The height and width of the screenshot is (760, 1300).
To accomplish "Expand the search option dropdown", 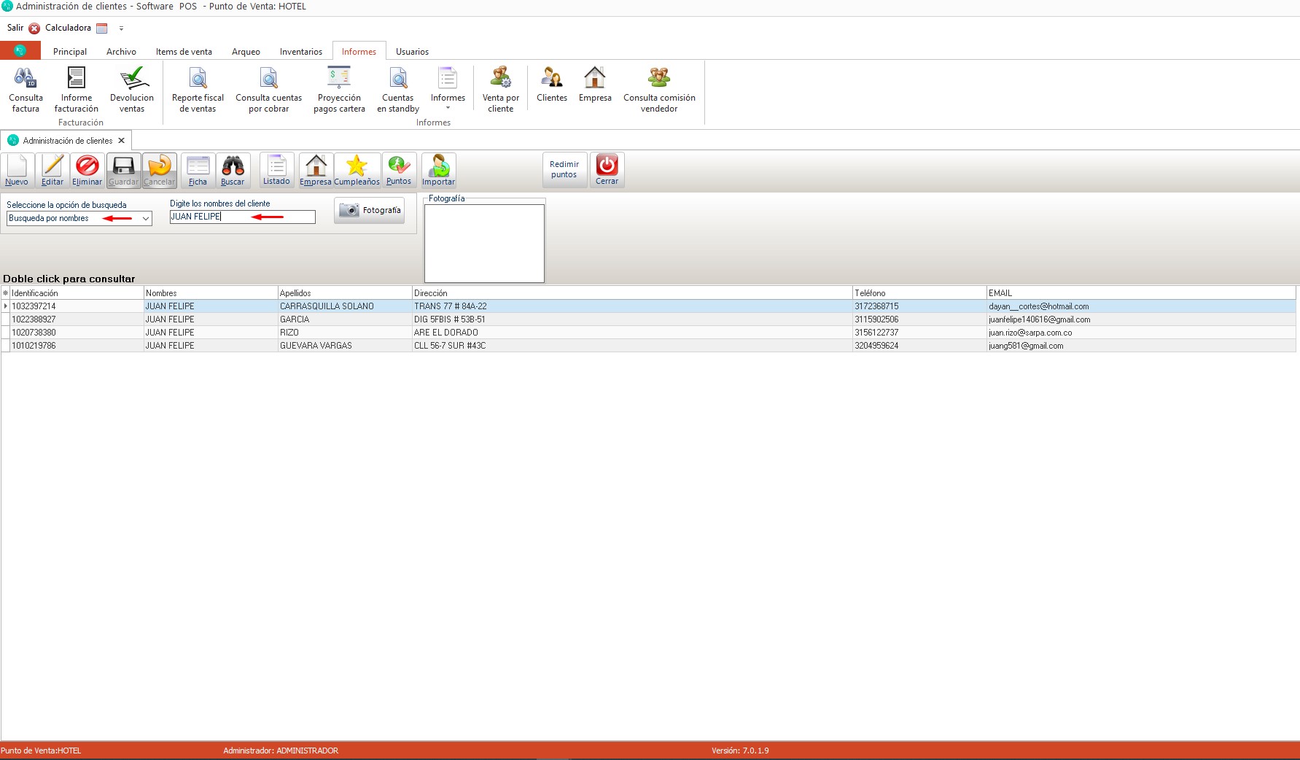I will [x=146, y=219].
